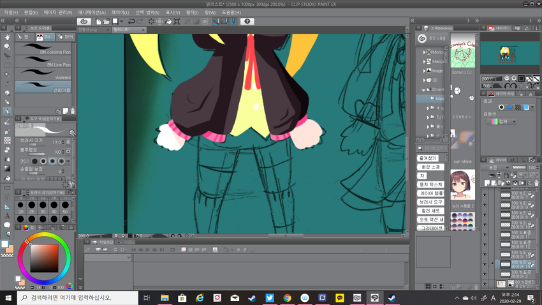Select the highlighted Pen tool in toolbox
542x305 pixels.
pos(7,112)
